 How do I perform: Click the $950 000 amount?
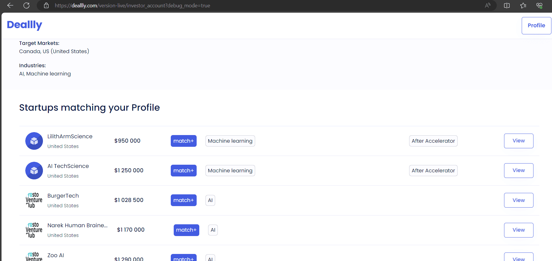[127, 141]
